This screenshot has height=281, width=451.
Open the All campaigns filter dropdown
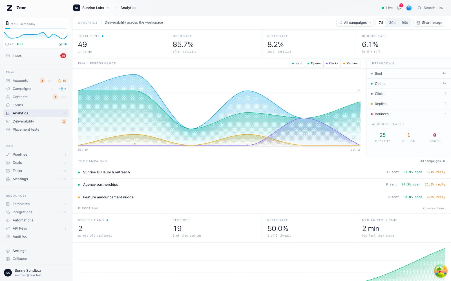tap(355, 23)
